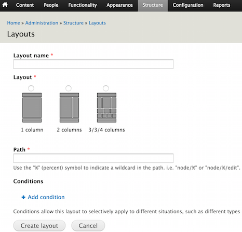Click the Administration breadcrumb link
Viewport: 242px width, 232px height.
pos(42,23)
